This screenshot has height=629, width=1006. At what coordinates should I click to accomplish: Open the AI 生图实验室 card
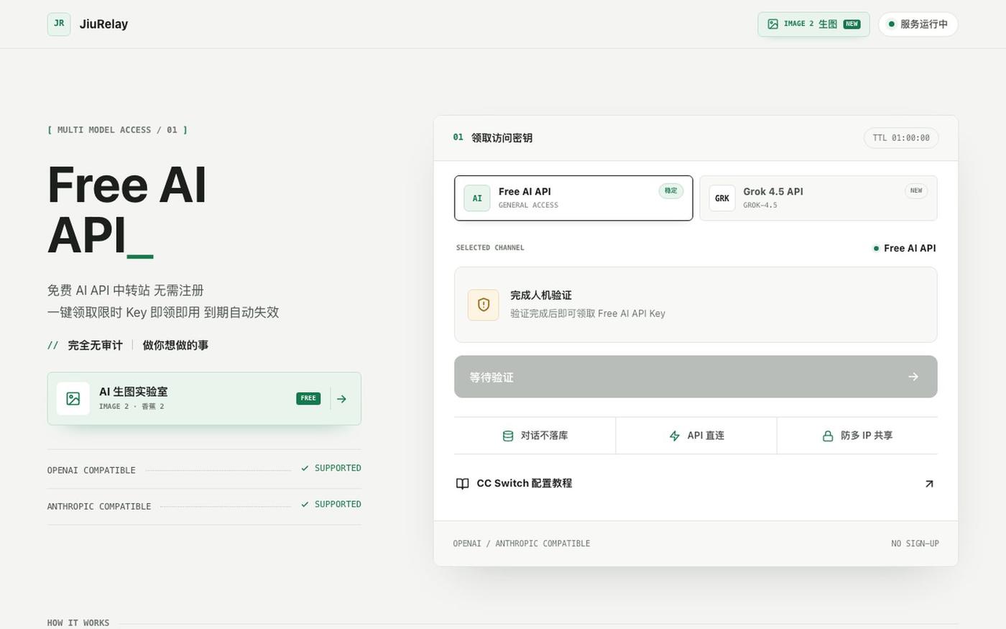(204, 398)
